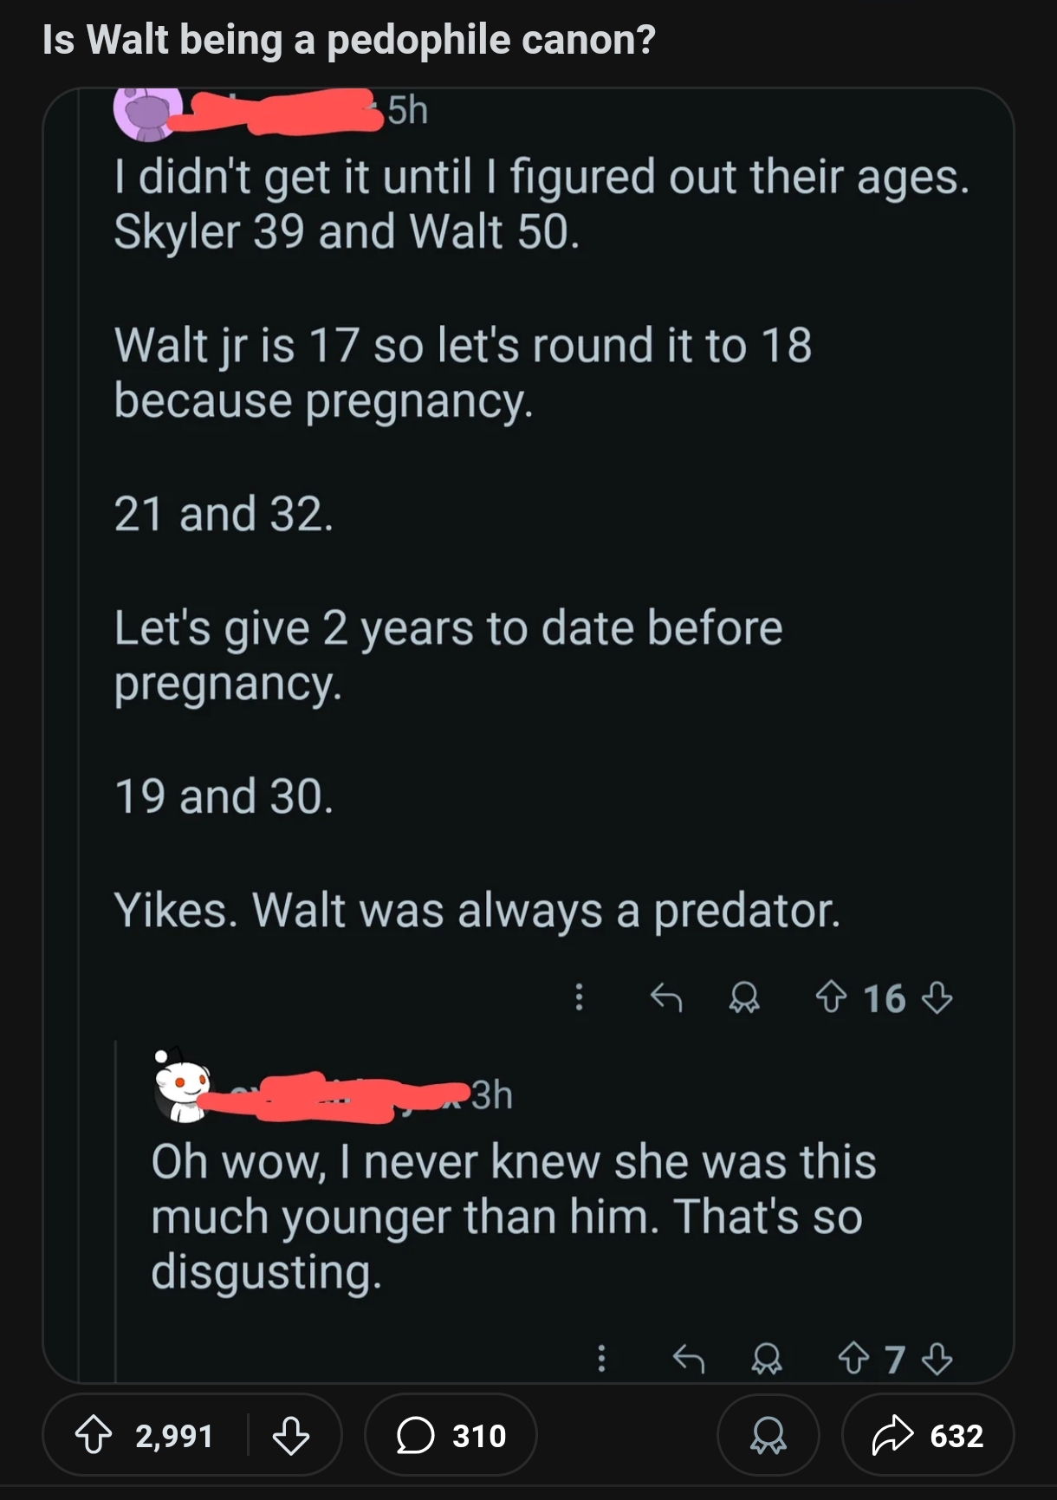Open more options for the 5h comment
The image size is (1057, 1500).
tap(580, 997)
